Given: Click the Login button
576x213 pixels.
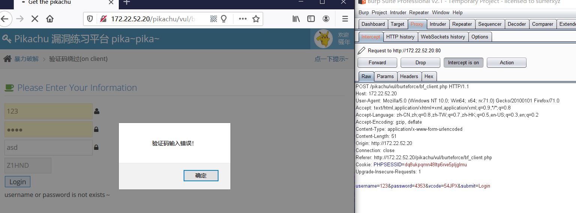Looking at the screenshot, I should [x=18, y=182].
